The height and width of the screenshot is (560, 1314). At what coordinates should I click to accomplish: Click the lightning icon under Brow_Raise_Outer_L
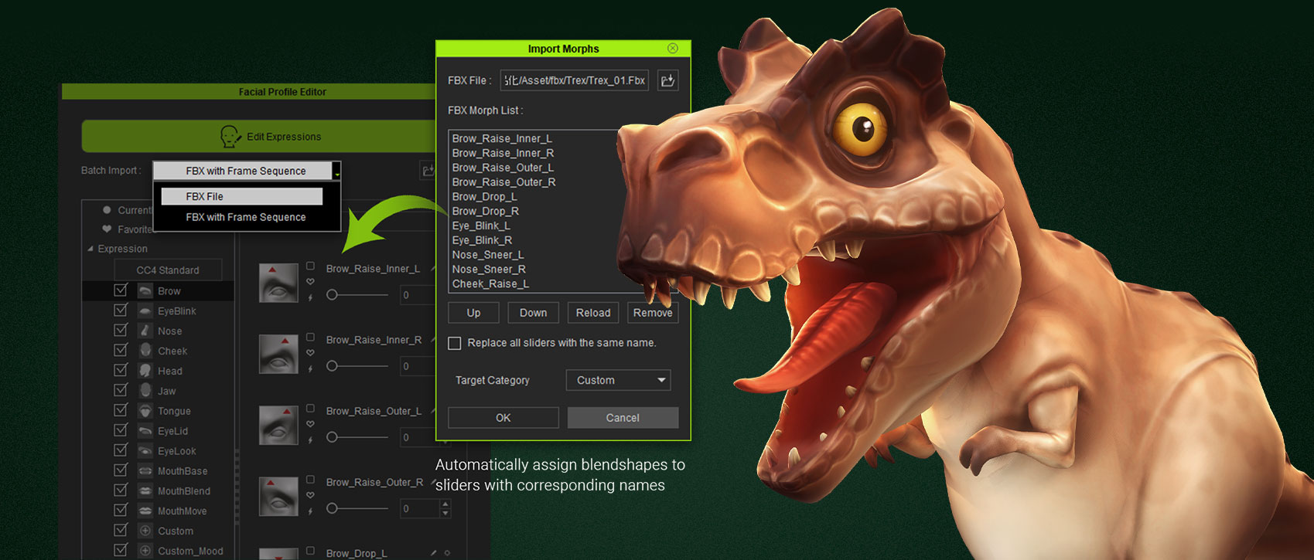click(310, 440)
